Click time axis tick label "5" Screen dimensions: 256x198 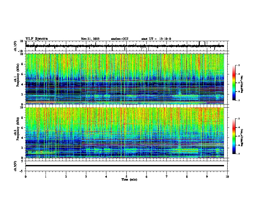(126, 177)
